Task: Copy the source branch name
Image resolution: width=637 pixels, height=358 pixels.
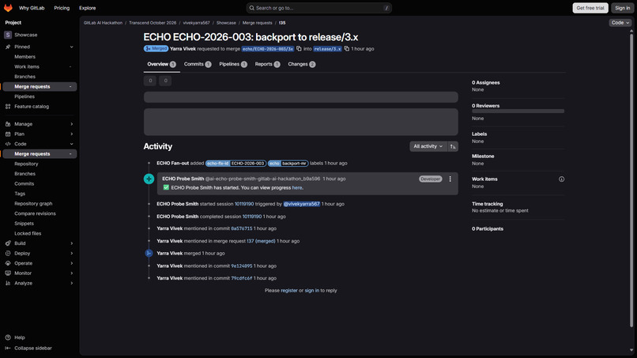Action: 299,49
